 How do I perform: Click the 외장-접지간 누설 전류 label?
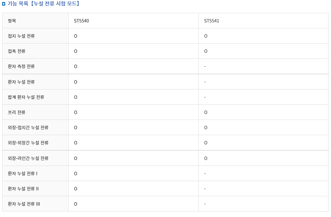tap(28, 128)
